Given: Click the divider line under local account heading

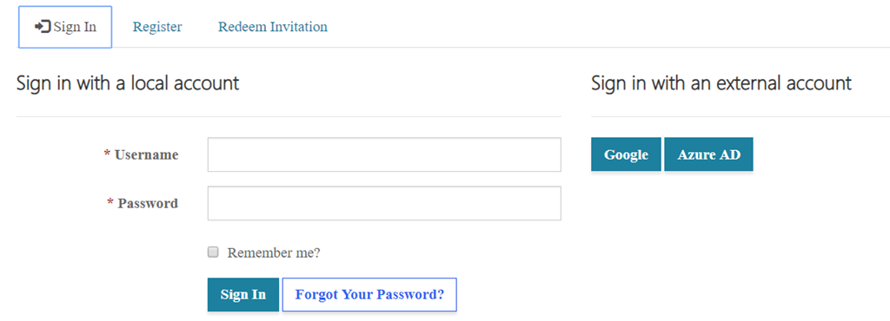Looking at the screenshot, I should coord(289,116).
